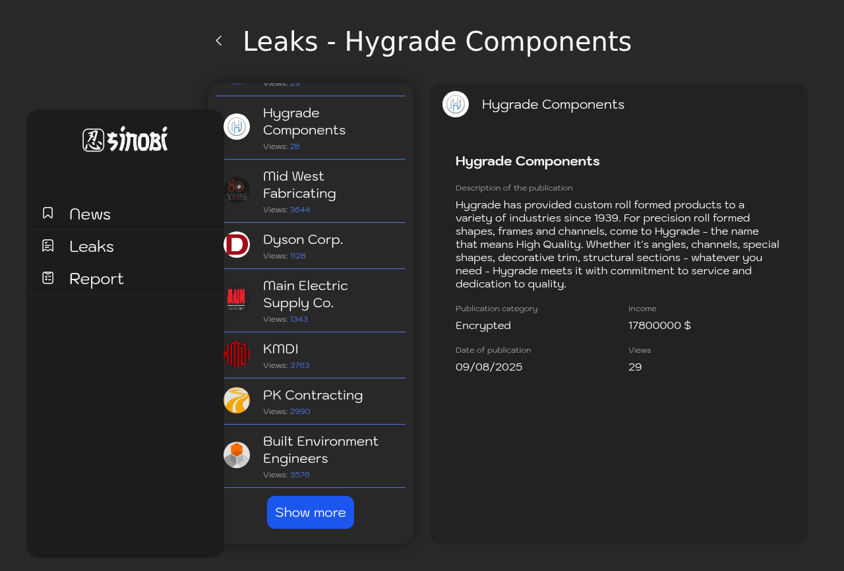The height and width of the screenshot is (571, 844).
Task: Click the 1128 views count under Dyson Corp.
Action: pyautogui.click(x=297, y=256)
